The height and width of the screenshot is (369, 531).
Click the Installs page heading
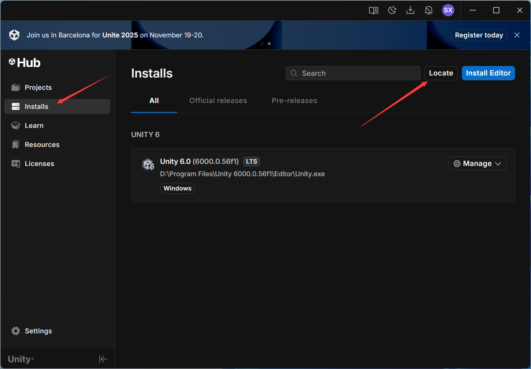tap(152, 73)
